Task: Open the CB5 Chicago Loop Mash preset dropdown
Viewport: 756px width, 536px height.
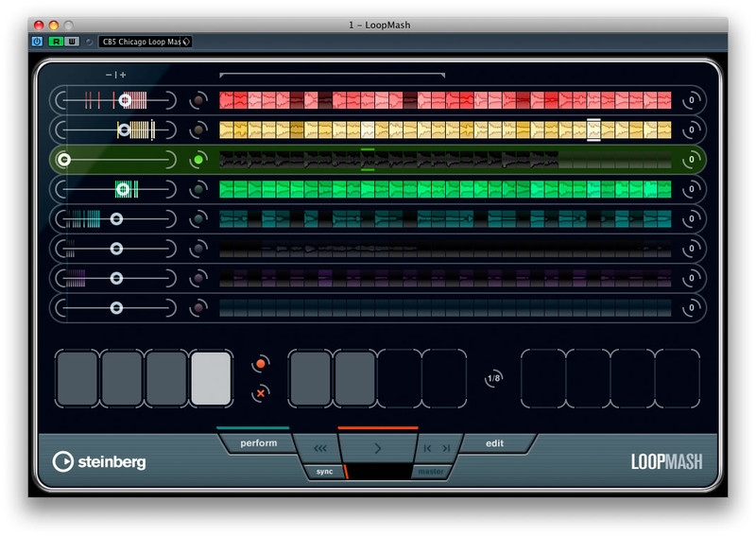Action: [x=146, y=42]
